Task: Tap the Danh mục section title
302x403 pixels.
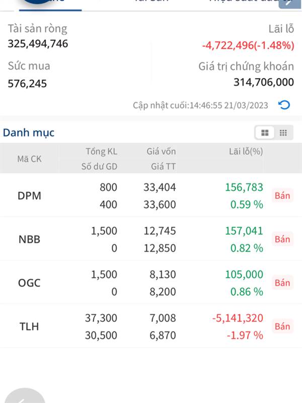Action: (29, 133)
